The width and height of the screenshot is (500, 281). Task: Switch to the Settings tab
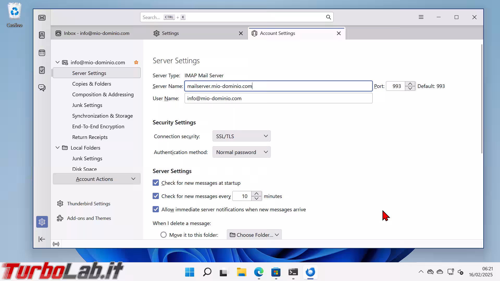170,33
